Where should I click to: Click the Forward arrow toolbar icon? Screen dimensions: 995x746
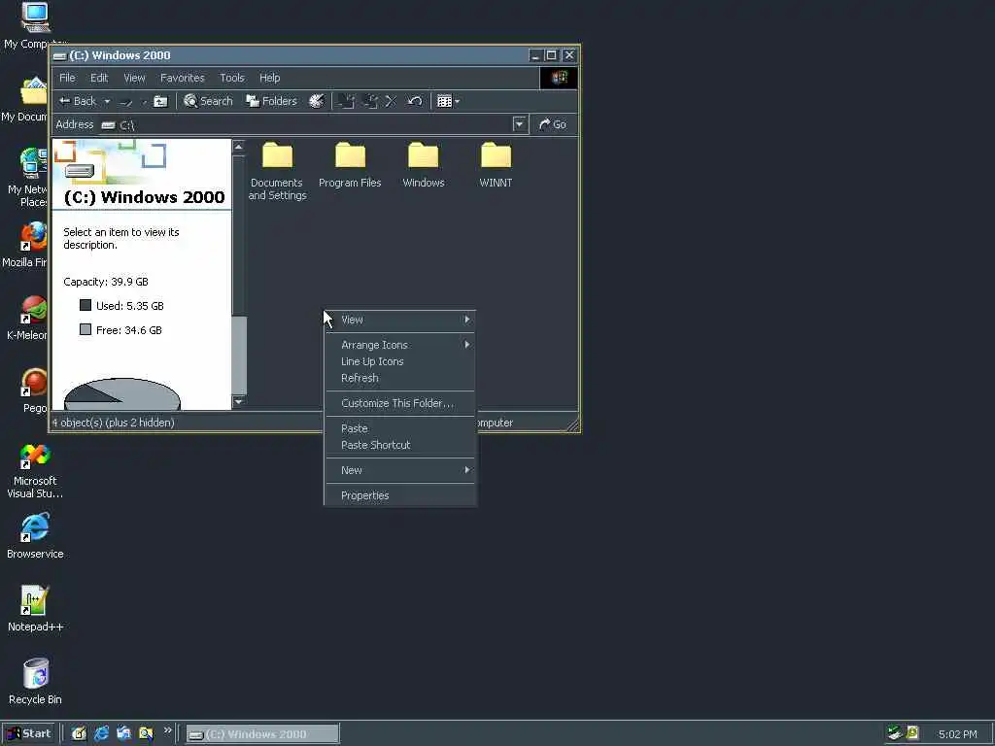tap(126, 101)
